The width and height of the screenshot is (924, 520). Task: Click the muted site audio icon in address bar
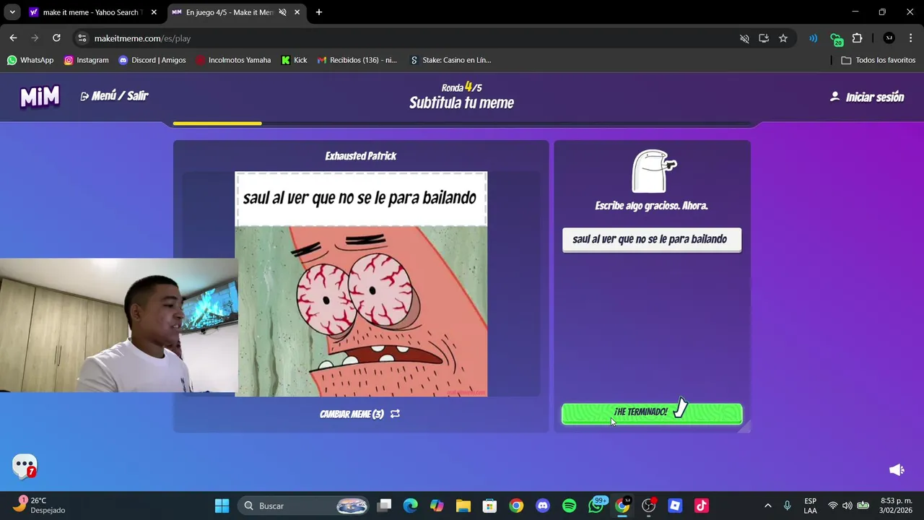click(x=744, y=38)
